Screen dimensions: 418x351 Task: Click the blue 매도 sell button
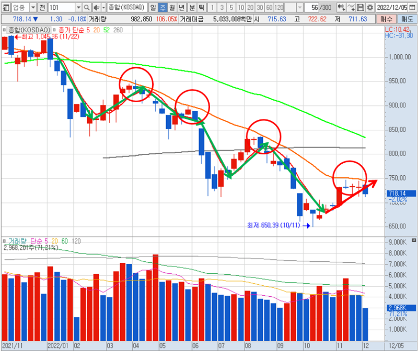point(407,19)
